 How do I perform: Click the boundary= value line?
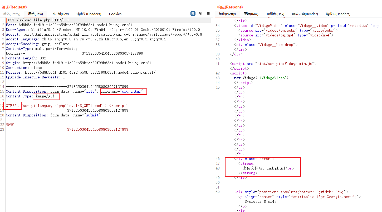74,54
